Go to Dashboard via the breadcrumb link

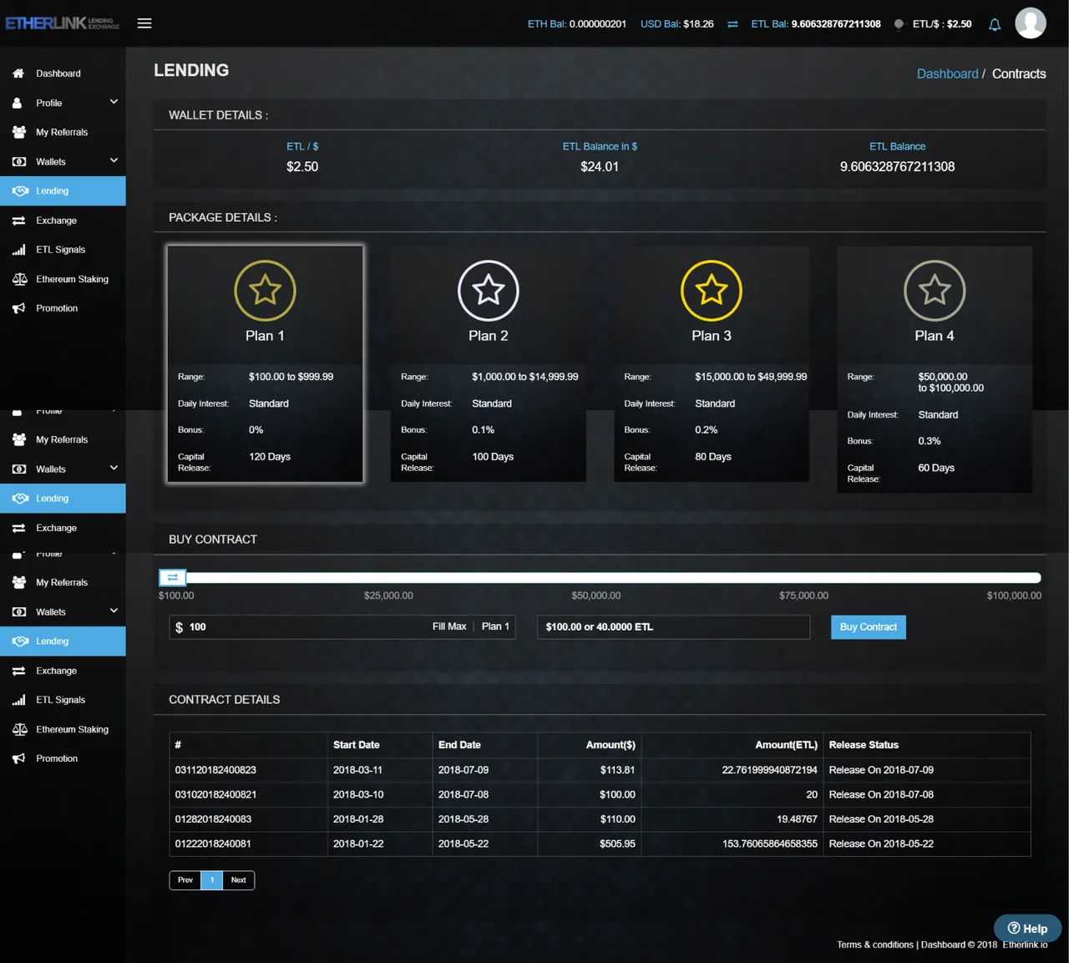(947, 73)
